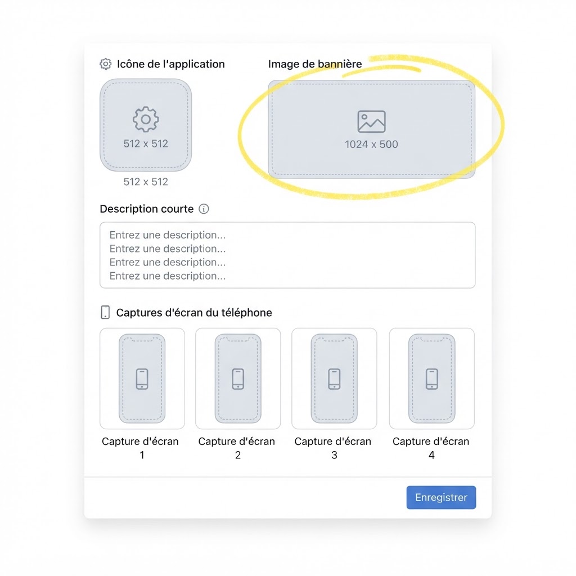Click the Capture d'écran 4 caption
The image size is (576, 576).
click(431, 448)
